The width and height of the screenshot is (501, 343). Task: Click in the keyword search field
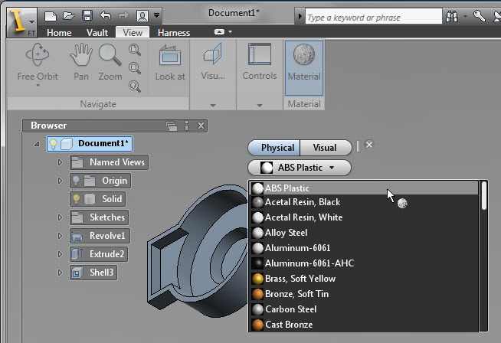coord(373,17)
